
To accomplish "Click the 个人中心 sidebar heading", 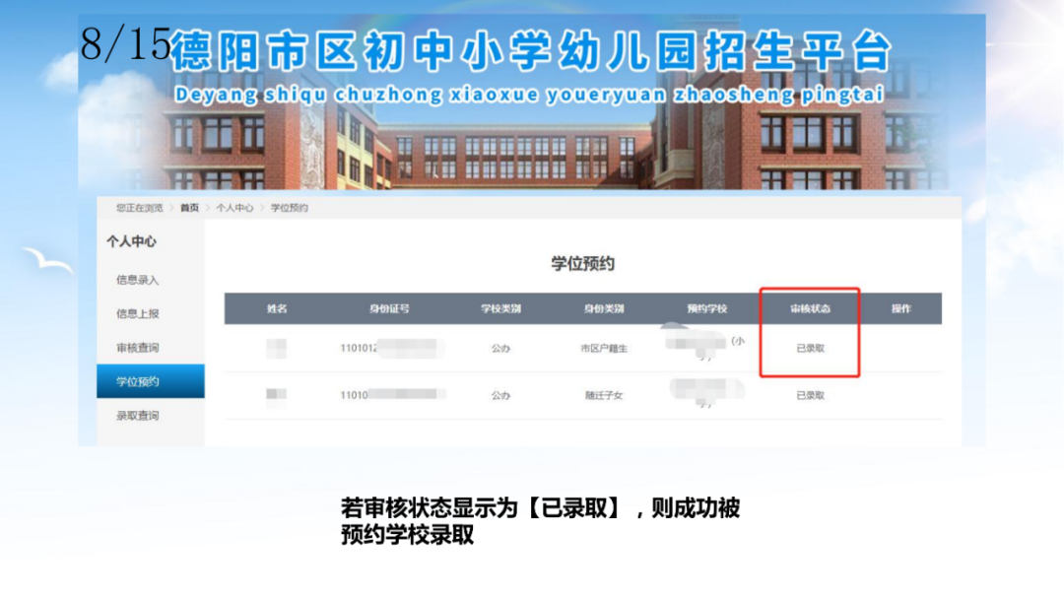I will click(132, 241).
